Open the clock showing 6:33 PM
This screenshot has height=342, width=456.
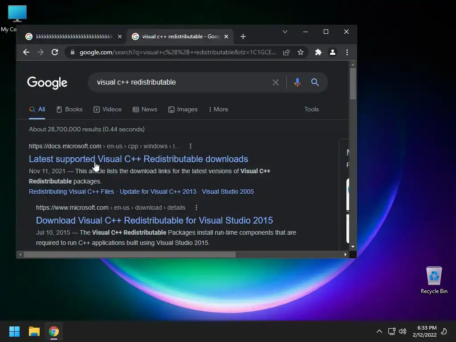(424, 331)
